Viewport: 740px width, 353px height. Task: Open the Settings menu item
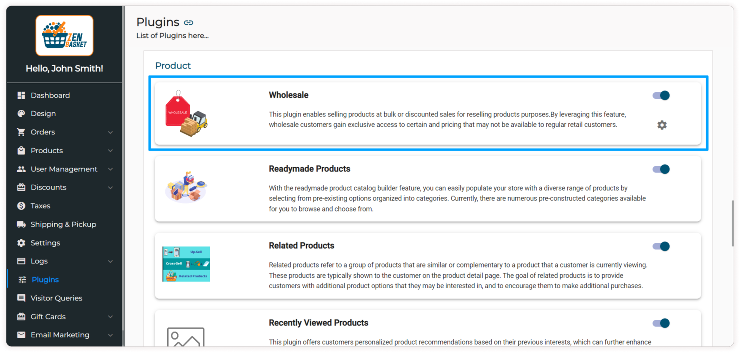click(45, 243)
